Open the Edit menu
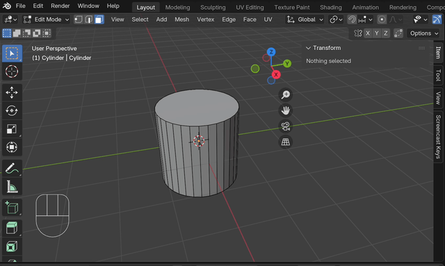The image size is (445, 266). 38,6
